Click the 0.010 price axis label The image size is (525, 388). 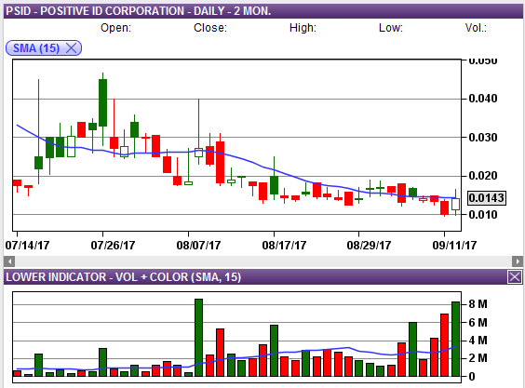coord(483,215)
